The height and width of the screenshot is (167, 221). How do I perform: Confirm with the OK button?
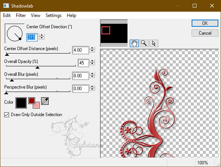click(205, 23)
